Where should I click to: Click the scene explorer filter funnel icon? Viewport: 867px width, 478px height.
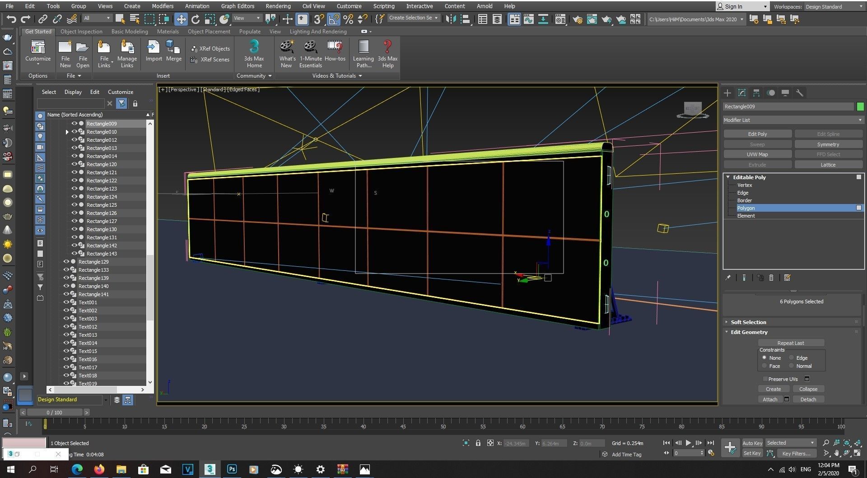[121, 103]
